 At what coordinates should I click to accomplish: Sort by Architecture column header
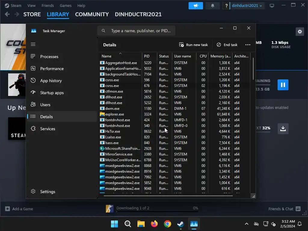[x=241, y=56]
